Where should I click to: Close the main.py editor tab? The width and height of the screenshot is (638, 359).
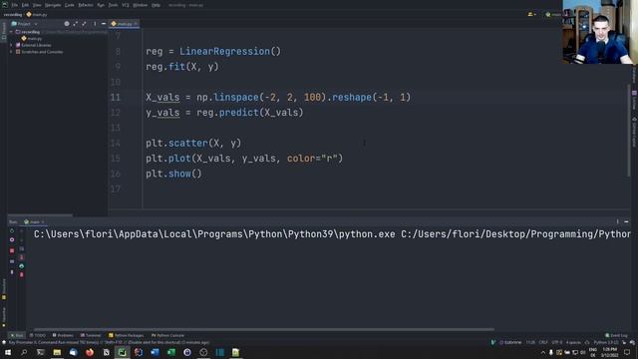click(136, 24)
